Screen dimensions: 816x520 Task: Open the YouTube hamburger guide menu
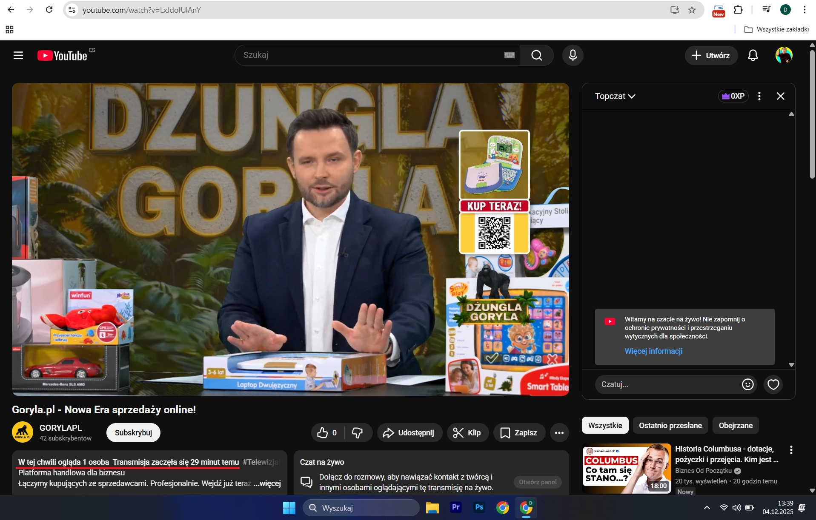(18, 55)
